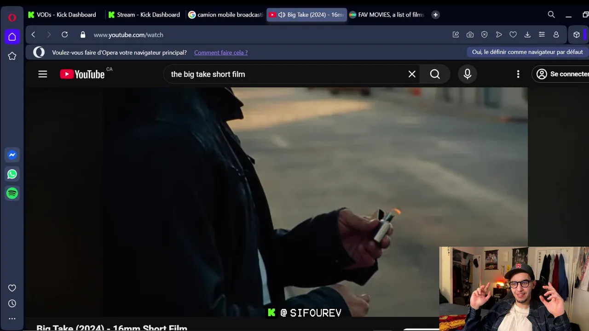Add page to bookmarks heart icon
The width and height of the screenshot is (589, 331).
tap(513, 34)
